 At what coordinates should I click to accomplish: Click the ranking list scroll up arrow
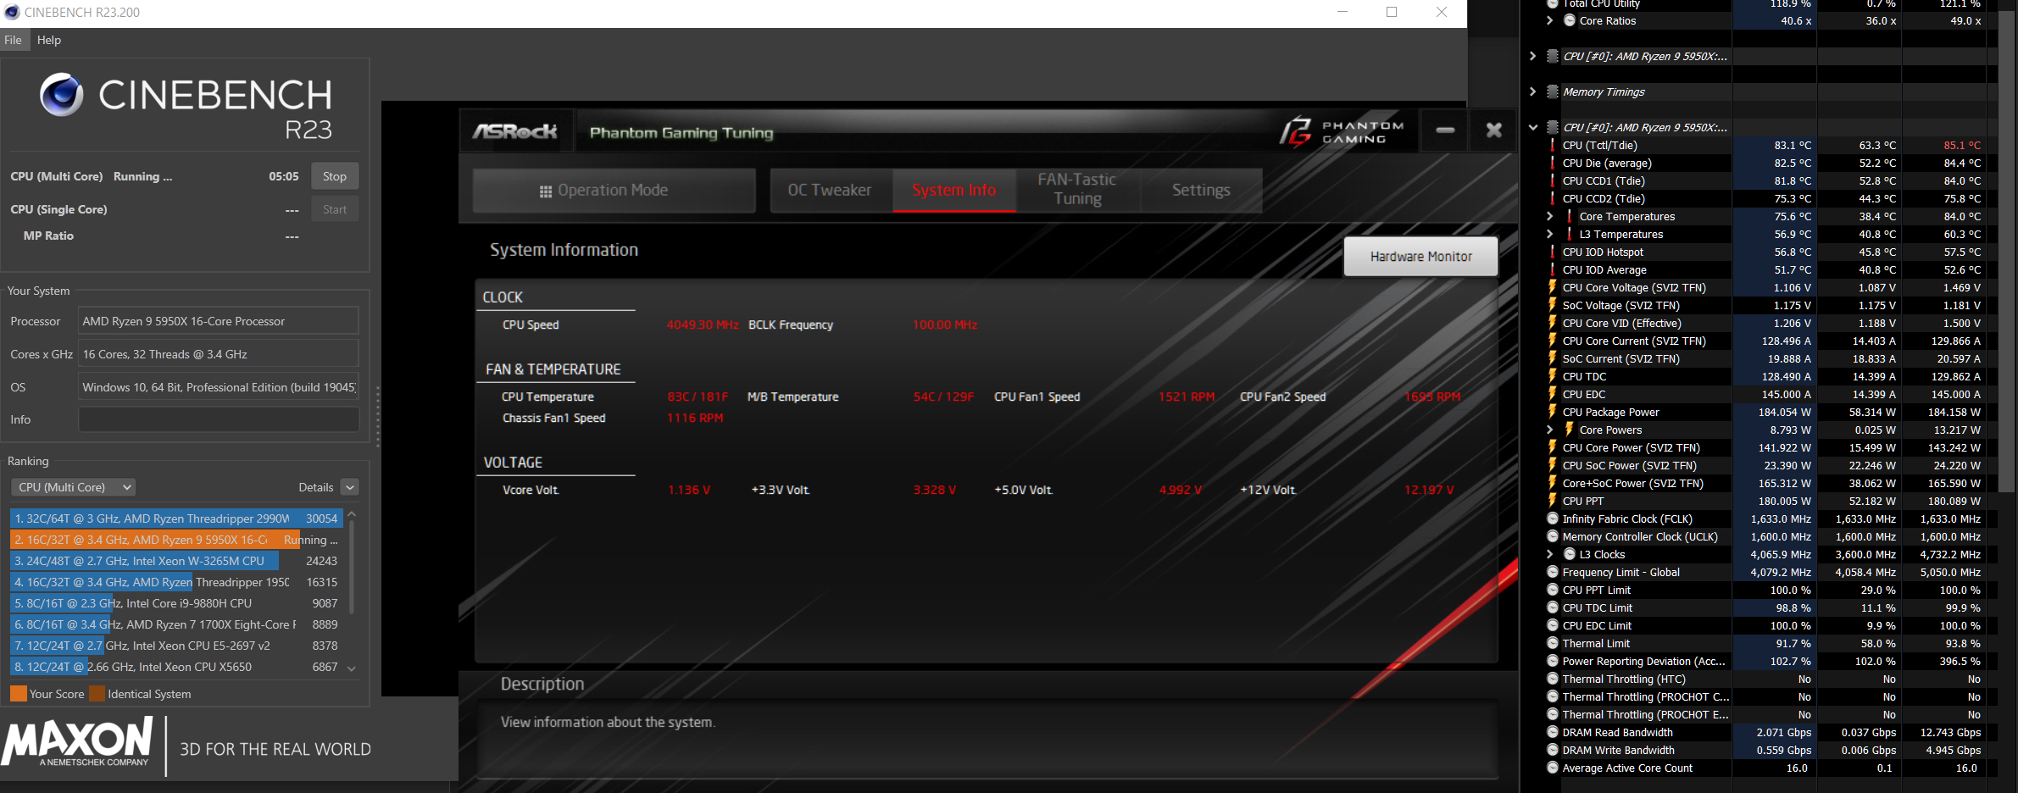click(352, 515)
